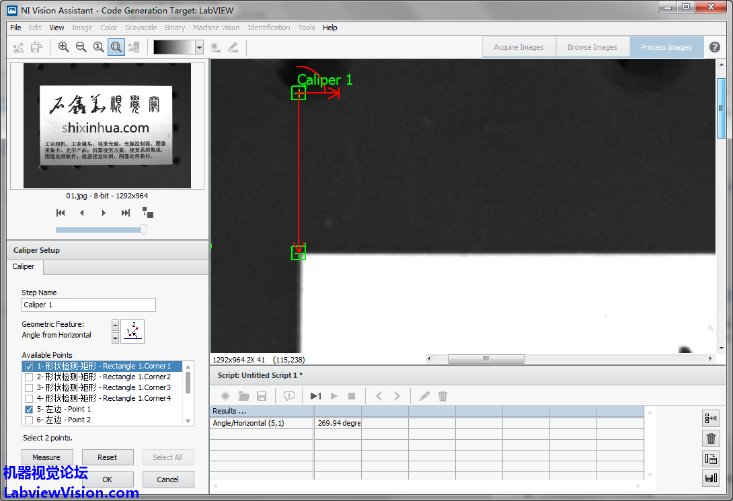The width and height of the screenshot is (733, 501).
Task: Click Geometric Feature down arrow
Action: pos(115,337)
